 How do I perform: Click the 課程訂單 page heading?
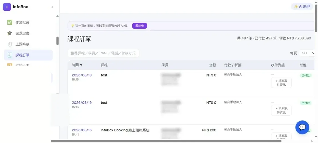point(79,39)
